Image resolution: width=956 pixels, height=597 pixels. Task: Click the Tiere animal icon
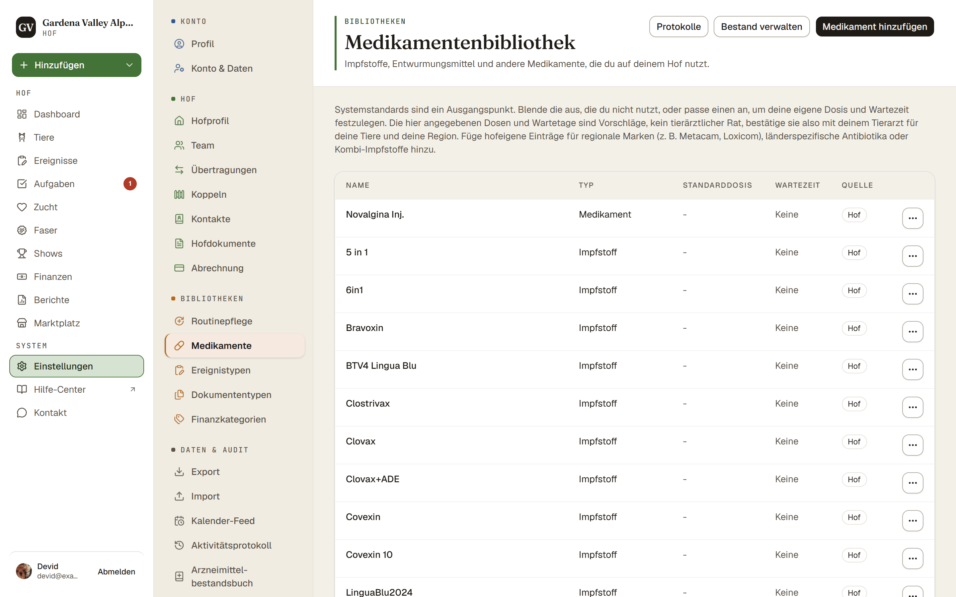tap(22, 137)
